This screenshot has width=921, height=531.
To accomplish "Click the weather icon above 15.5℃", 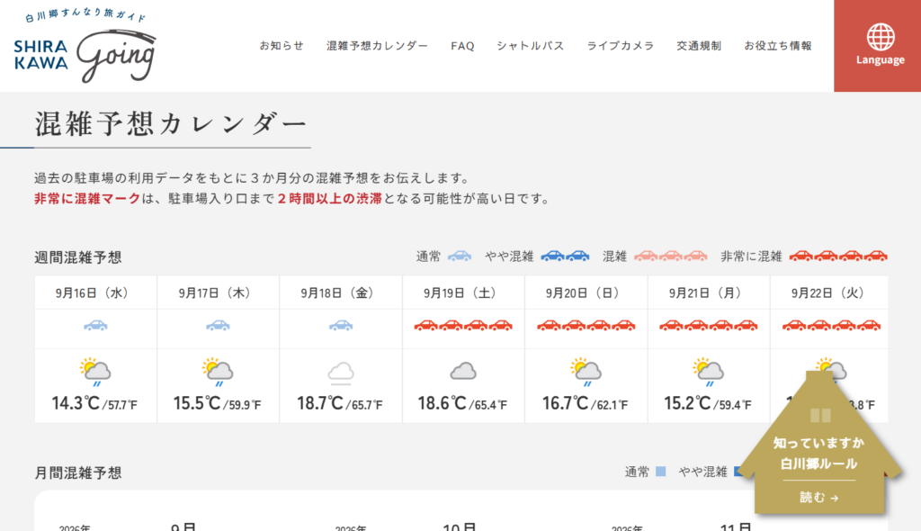I will coord(218,372).
